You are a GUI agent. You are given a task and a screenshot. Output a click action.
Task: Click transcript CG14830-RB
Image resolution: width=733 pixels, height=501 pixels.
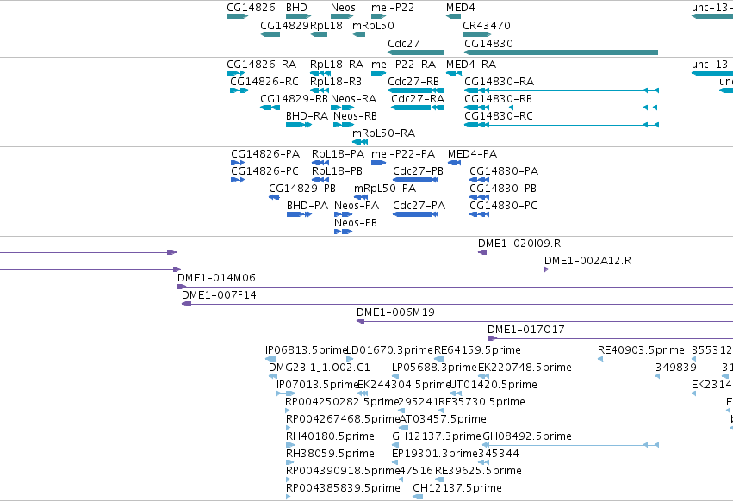click(x=499, y=99)
